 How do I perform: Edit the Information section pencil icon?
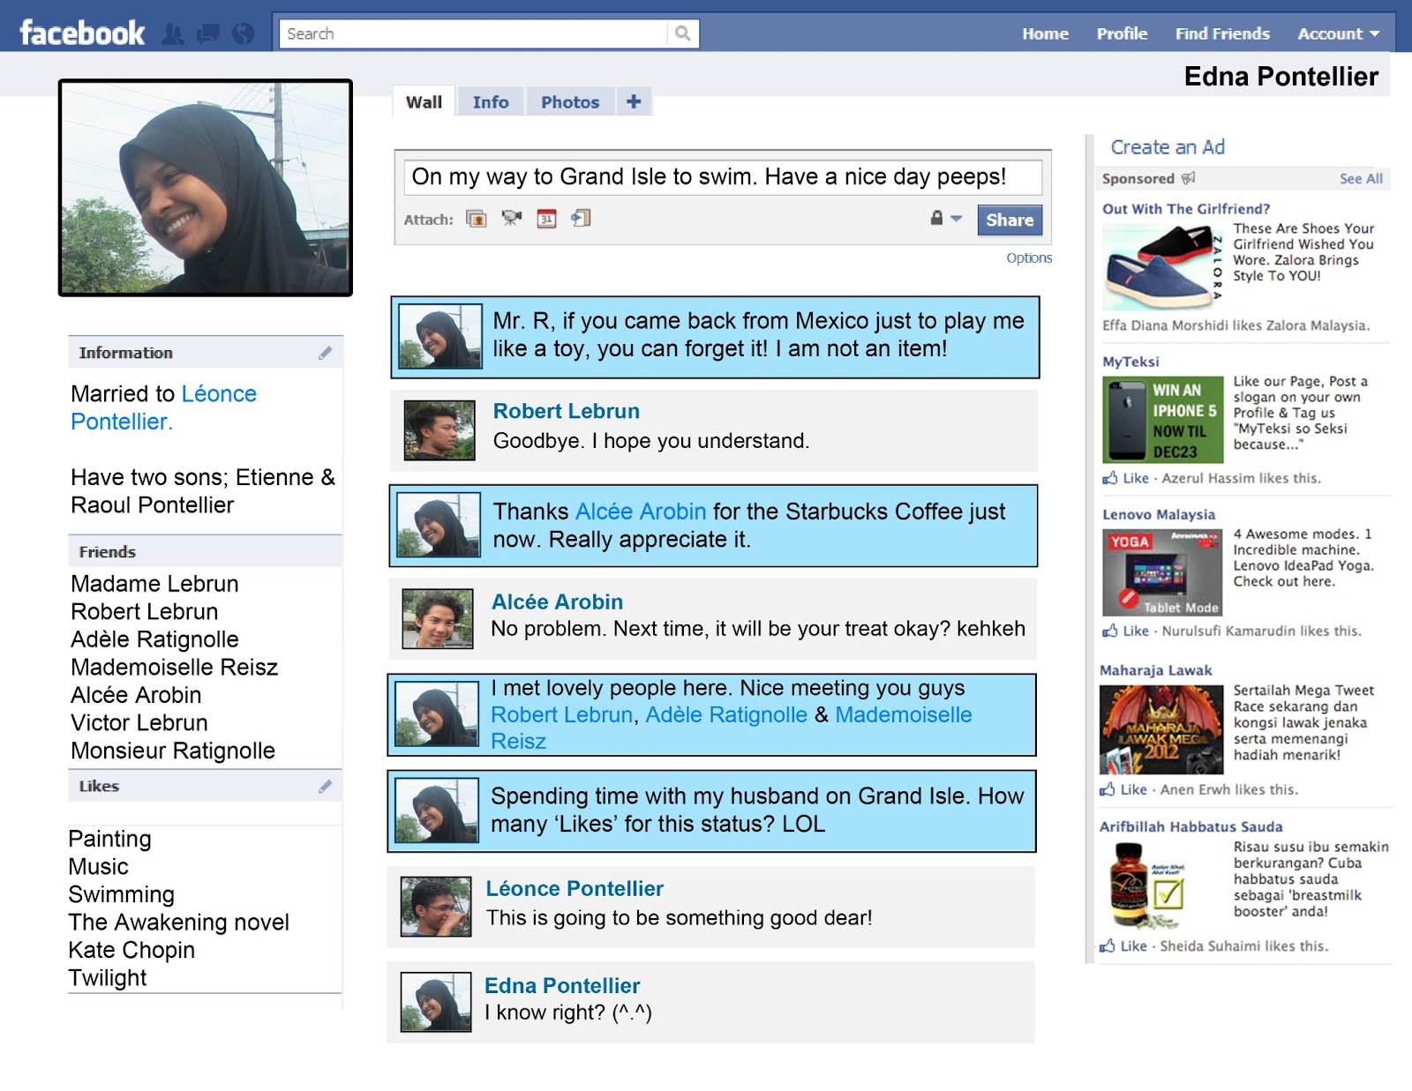pos(325,353)
